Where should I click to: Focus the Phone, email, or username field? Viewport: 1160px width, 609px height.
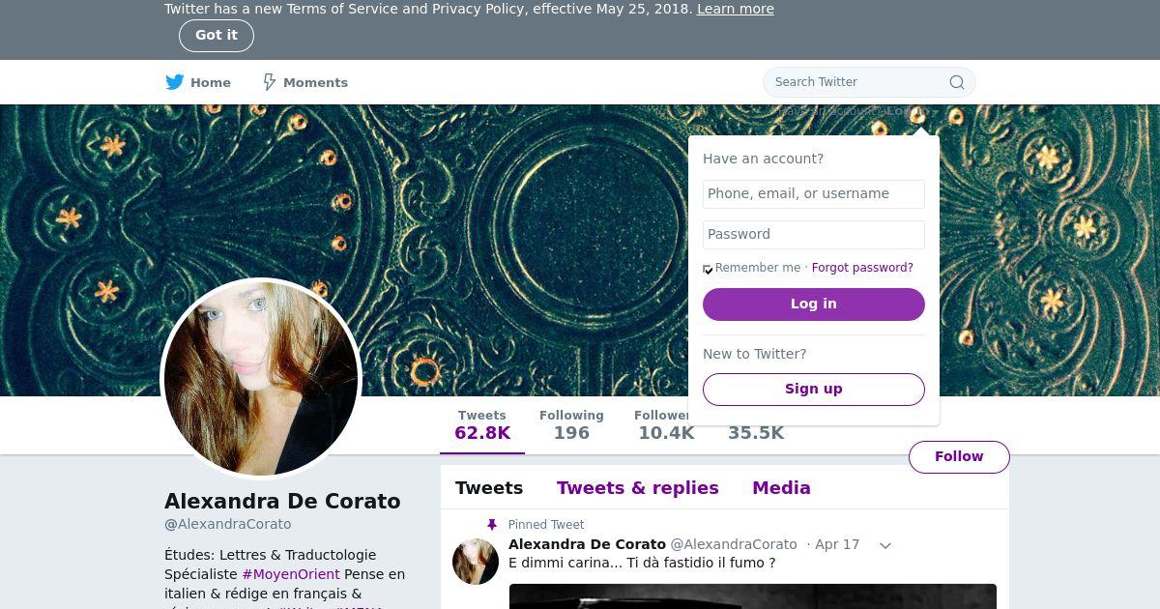[814, 193]
